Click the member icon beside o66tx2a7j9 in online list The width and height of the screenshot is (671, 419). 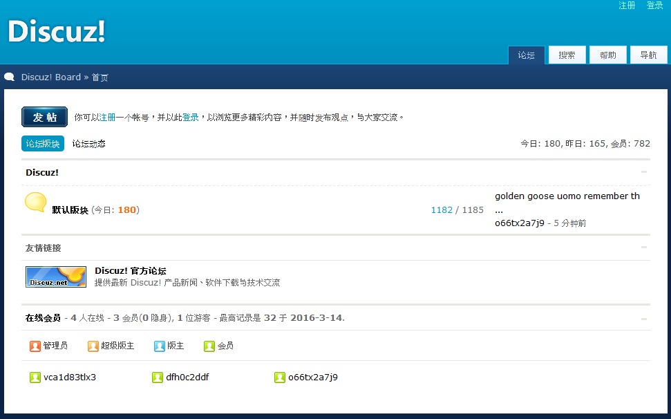280,377
